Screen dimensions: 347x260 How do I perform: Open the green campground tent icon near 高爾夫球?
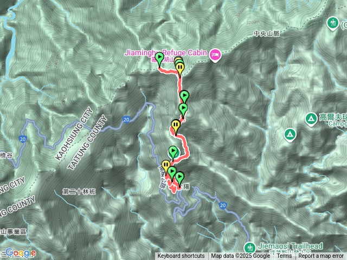[311, 119]
